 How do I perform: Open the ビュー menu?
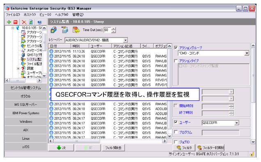pyautogui.click(x=45, y=15)
